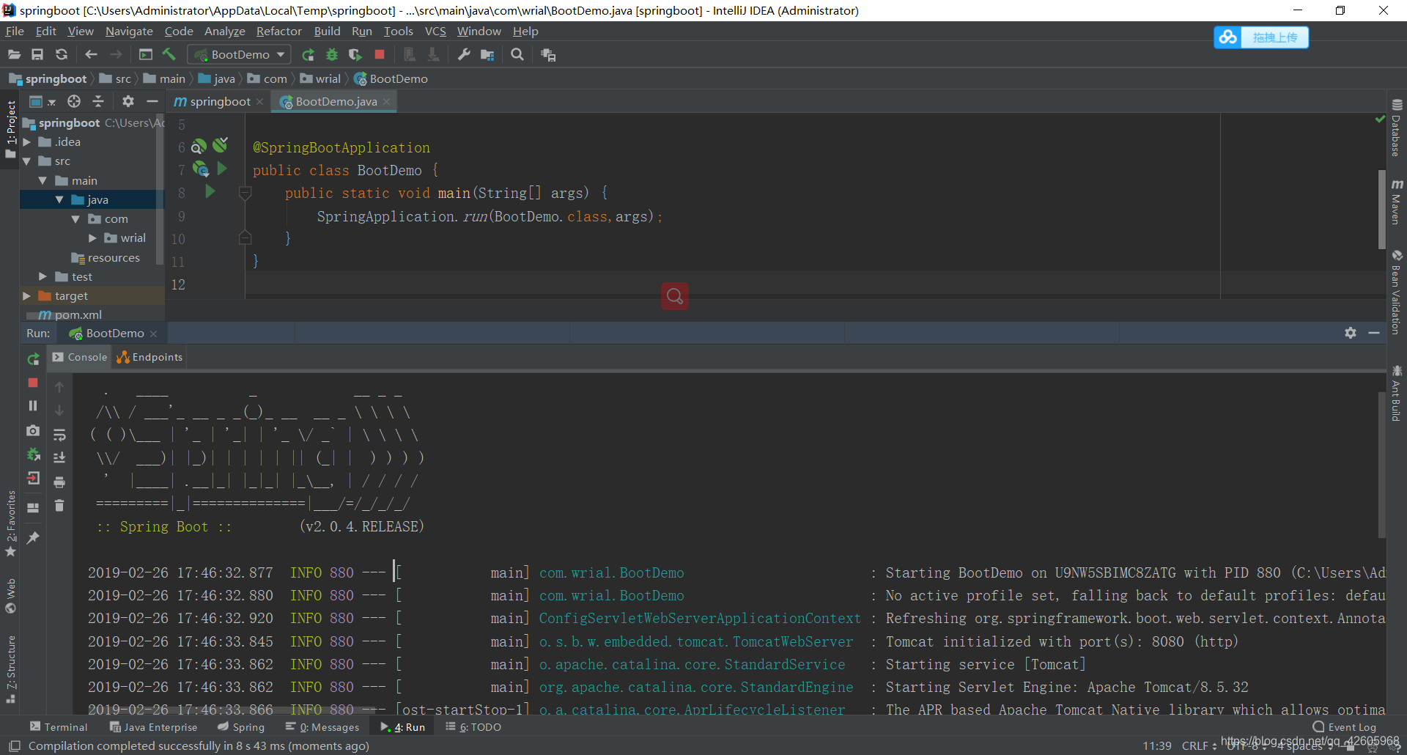
Task: Click the Search Everywhere magnifier icon
Action: [x=517, y=55]
